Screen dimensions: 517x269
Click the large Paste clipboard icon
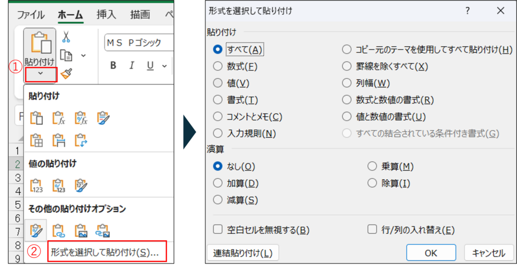[41, 42]
